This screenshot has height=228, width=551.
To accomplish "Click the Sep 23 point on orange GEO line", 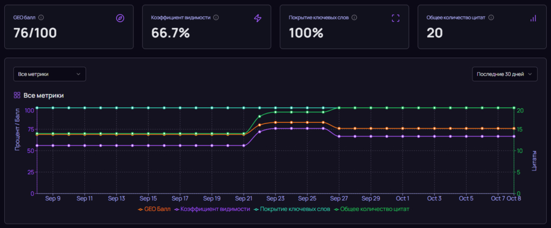I will coord(275,122).
